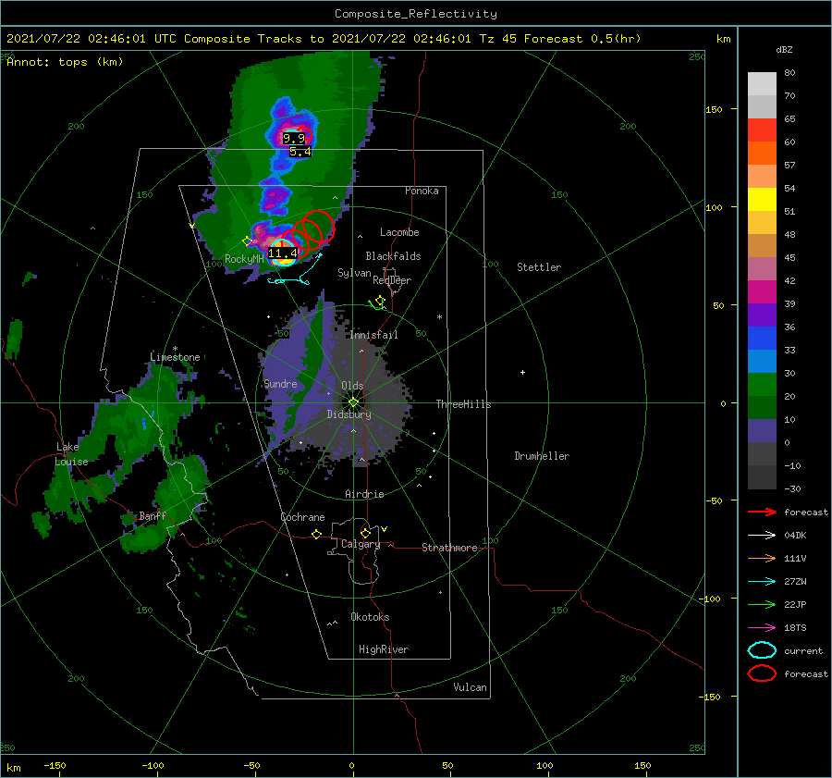Screen dimensions: 832x778
Task: Click the cyan 27ZW track arrow
Action: tap(762, 582)
